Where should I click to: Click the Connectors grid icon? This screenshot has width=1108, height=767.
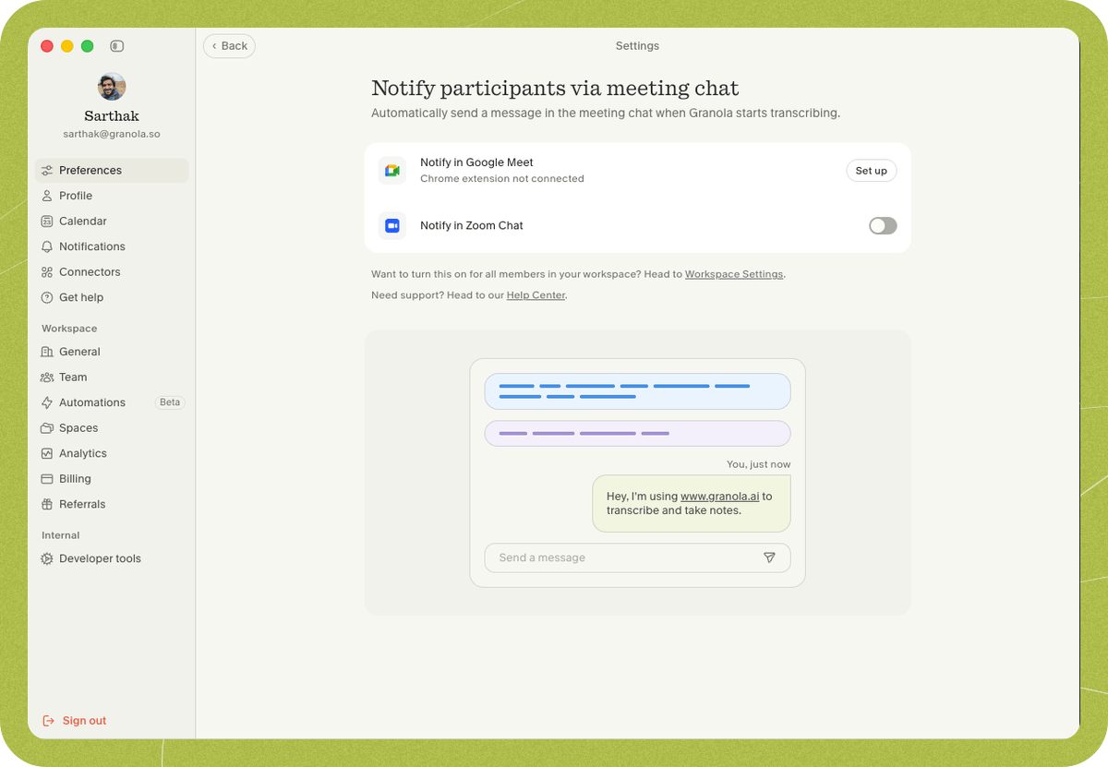click(47, 272)
